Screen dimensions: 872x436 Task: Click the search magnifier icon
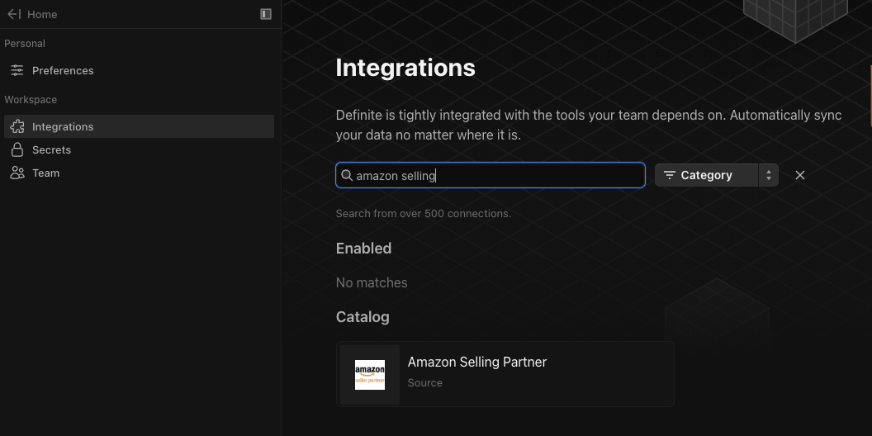click(347, 175)
